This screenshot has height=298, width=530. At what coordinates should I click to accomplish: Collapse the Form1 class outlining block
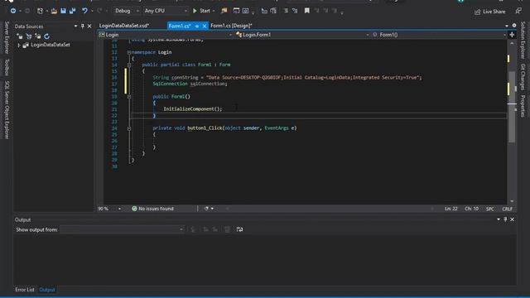[129, 65]
